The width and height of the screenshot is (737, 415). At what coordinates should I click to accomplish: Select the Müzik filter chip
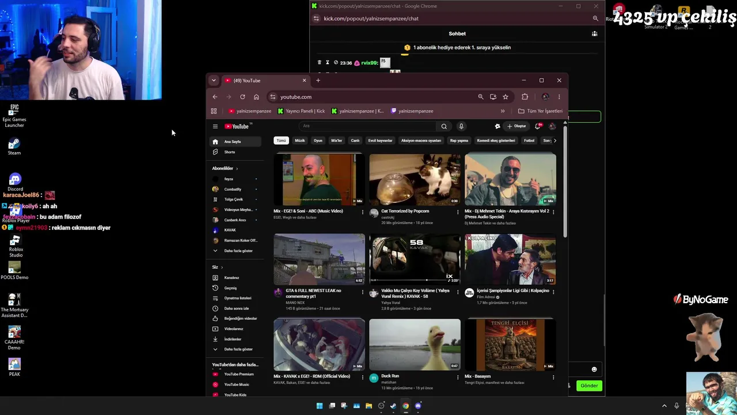pyautogui.click(x=300, y=141)
